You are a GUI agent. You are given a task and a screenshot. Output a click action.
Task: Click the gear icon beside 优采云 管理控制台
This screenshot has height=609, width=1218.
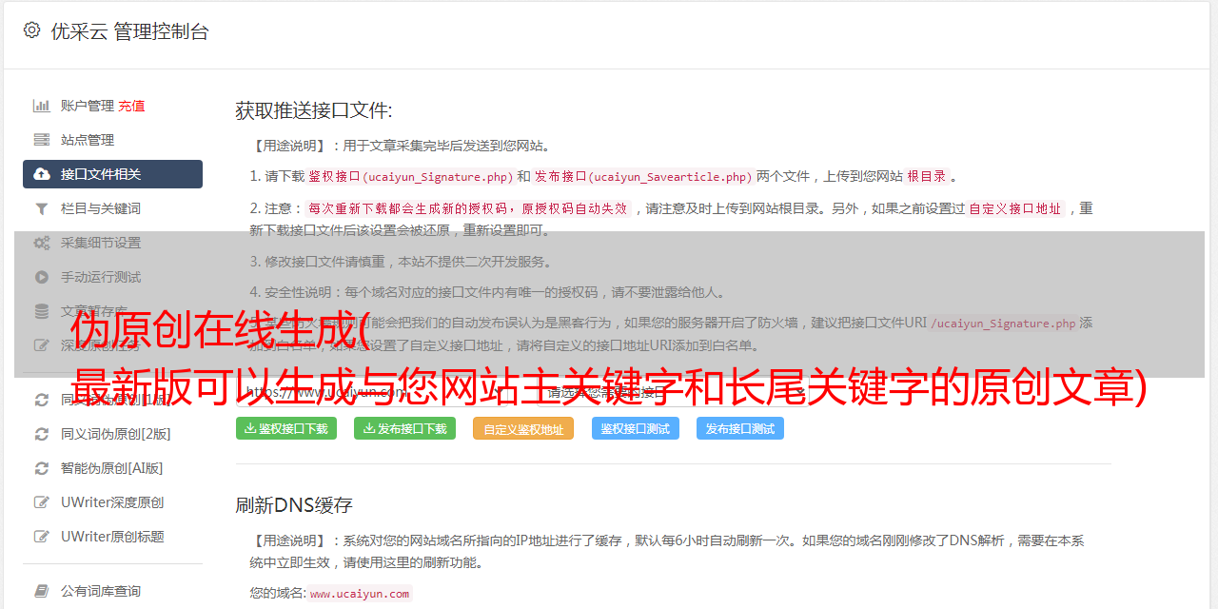31,30
